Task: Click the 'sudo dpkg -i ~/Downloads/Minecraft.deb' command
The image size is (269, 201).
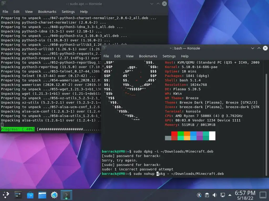Action: tap(173, 152)
